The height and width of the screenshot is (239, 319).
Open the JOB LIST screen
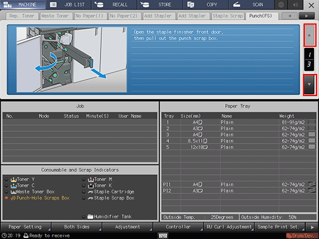(68, 4)
